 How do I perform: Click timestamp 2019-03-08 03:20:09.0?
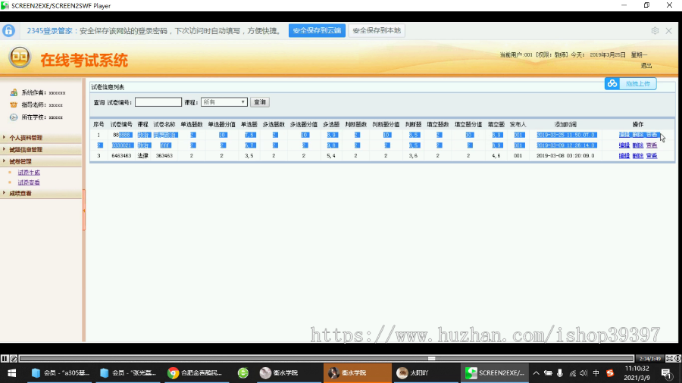(565, 155)
